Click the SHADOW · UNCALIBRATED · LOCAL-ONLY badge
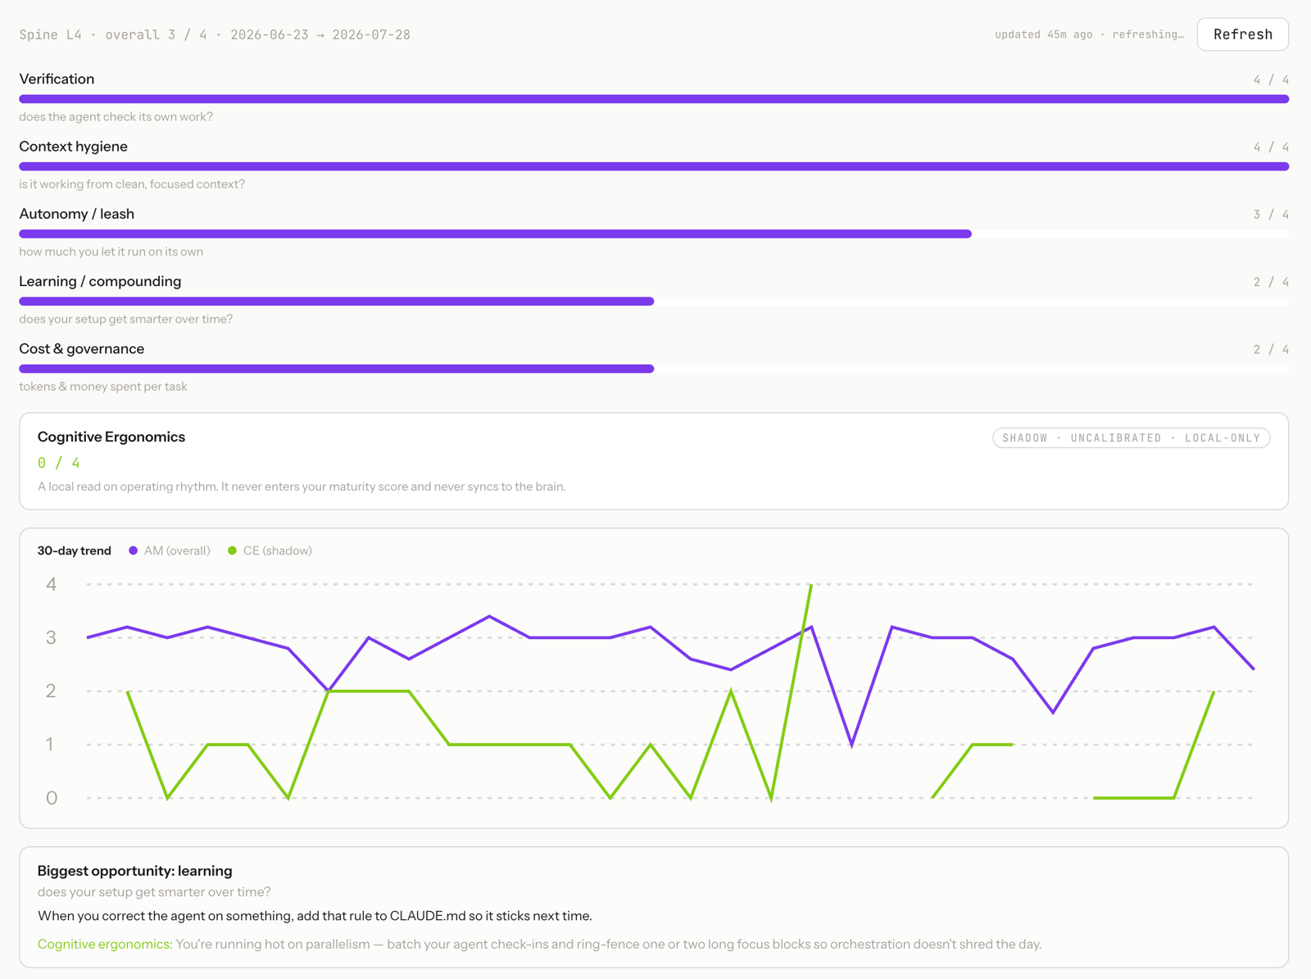1311x979 pixels. pyautogui.click(x=1131, y=438)
